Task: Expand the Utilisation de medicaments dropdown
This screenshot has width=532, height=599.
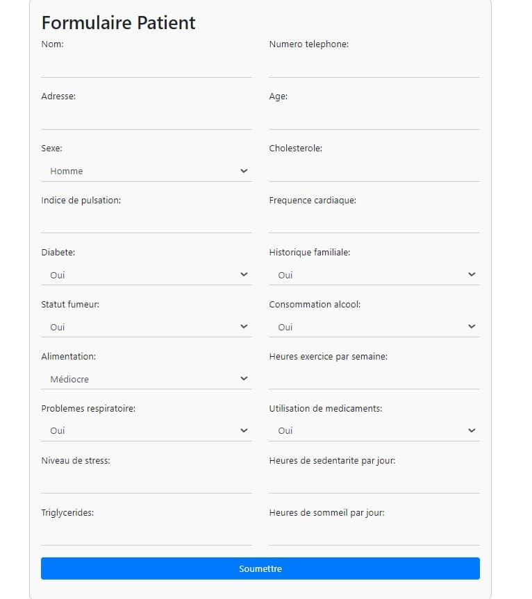Action: [x=374, y=430]
